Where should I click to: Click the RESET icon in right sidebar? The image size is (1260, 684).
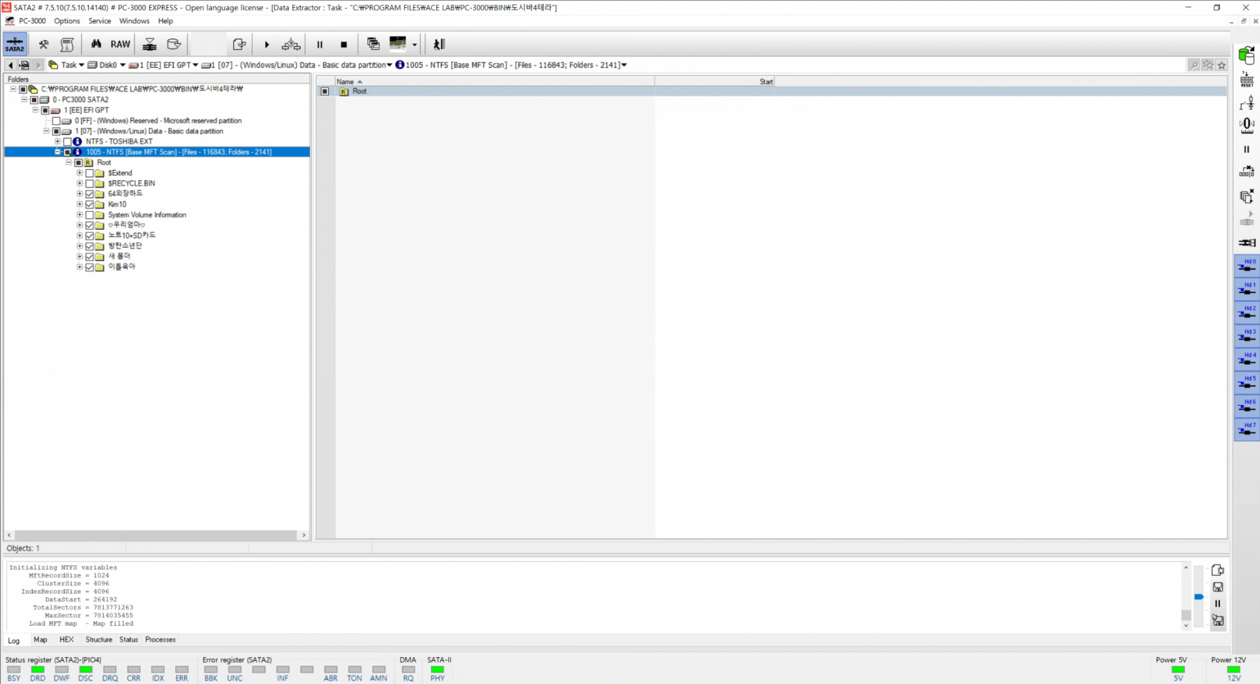(1247, 80)
